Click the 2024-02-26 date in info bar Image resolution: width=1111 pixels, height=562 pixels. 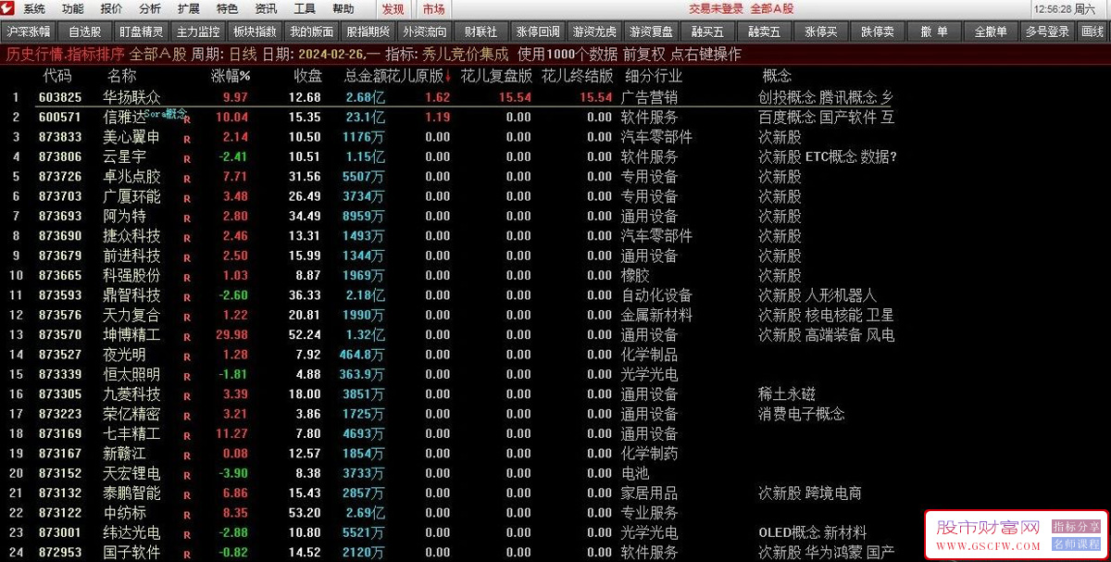(x=331, y=55)
